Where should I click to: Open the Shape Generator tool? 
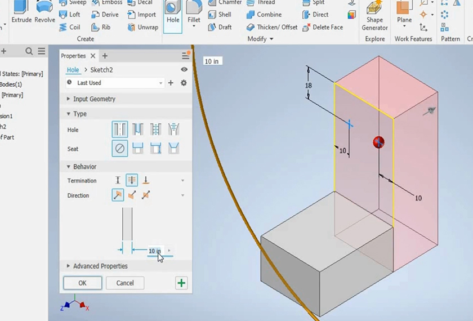click(374, 16)
